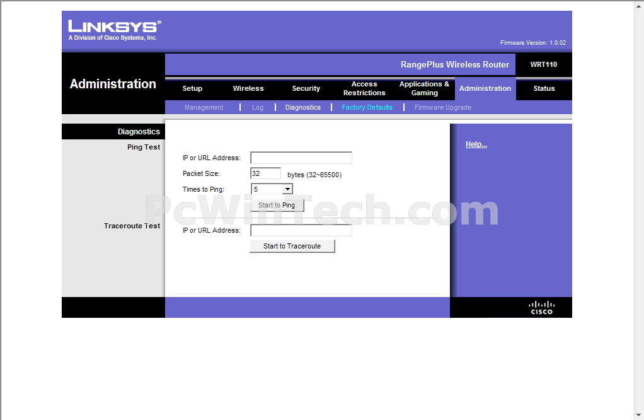The width and height of the screenshot is (644, 420).
Task: Click the Traceroute IP or URL field
Action: (301, 231)
